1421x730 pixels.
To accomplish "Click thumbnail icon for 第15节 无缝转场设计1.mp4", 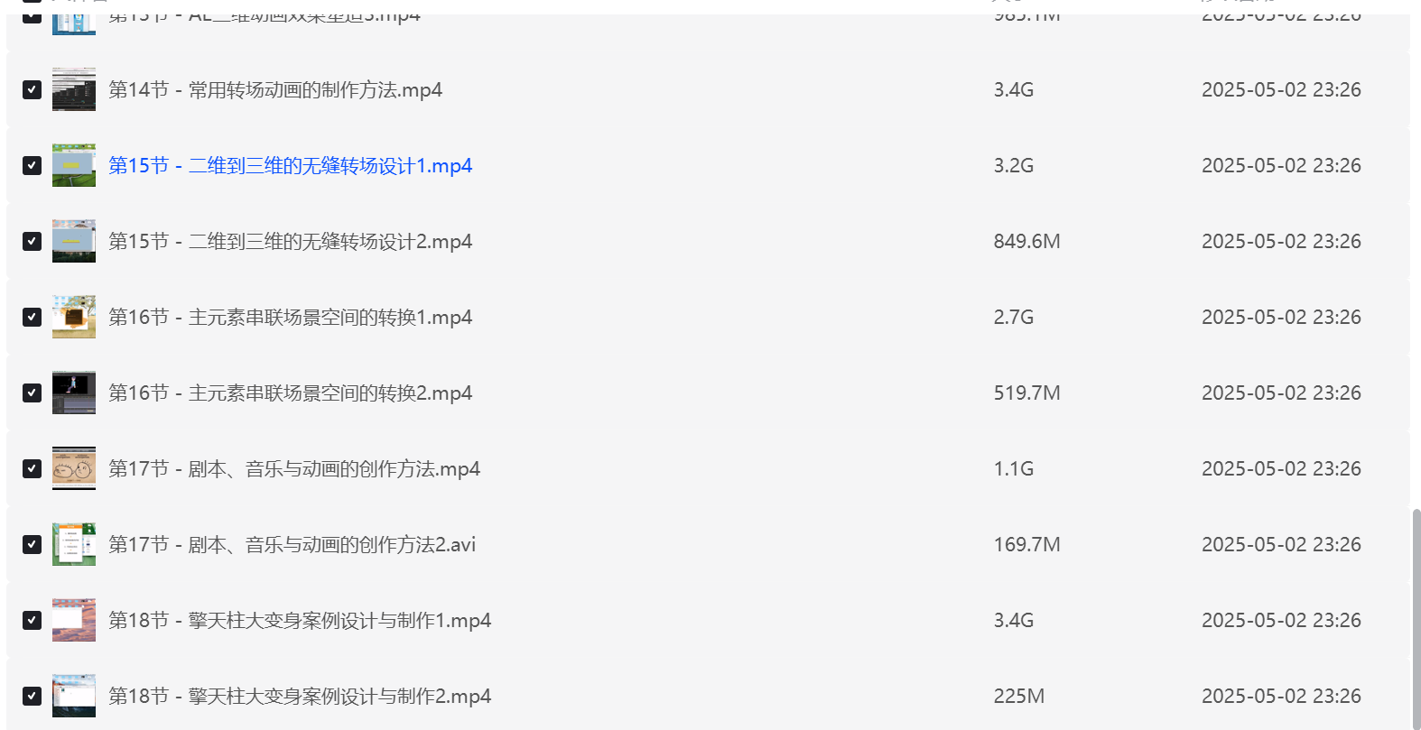I will point(74,165).
